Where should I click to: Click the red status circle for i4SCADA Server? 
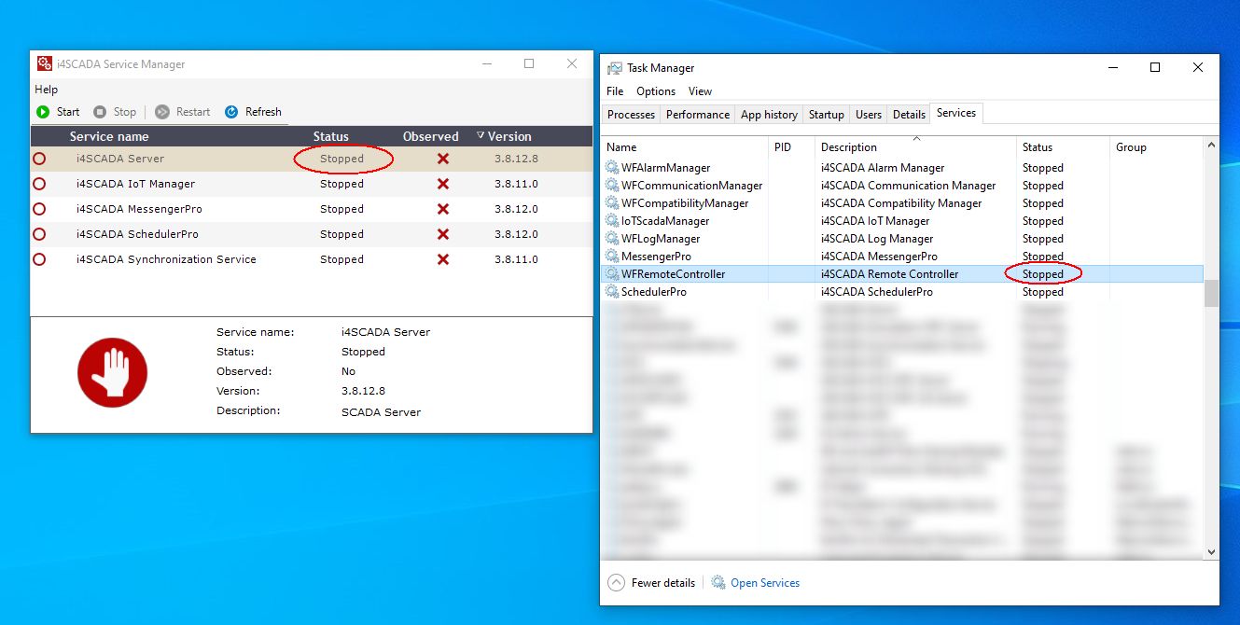[x=39, y=159]
